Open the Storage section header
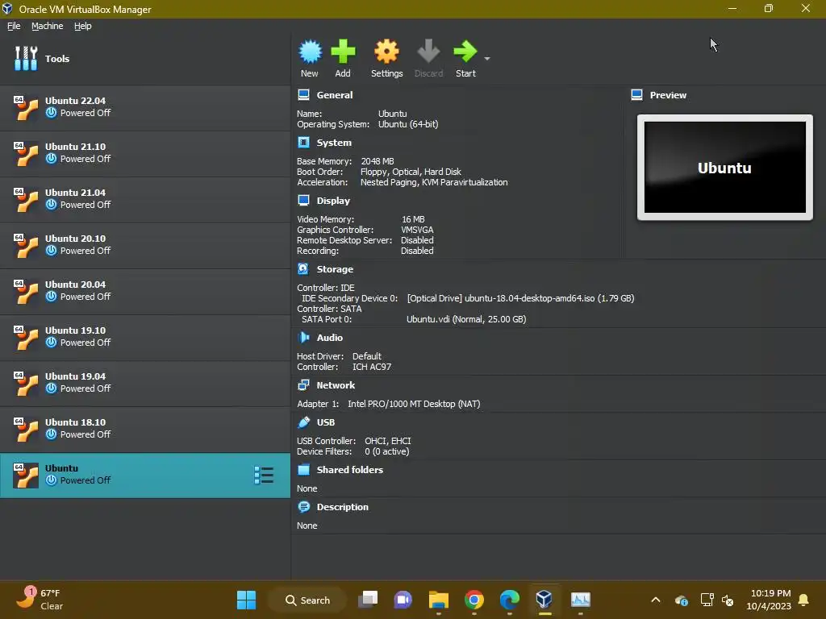 (335, 269)
